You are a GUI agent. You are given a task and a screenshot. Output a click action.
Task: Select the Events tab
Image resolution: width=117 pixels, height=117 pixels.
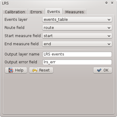click(54, 11)
